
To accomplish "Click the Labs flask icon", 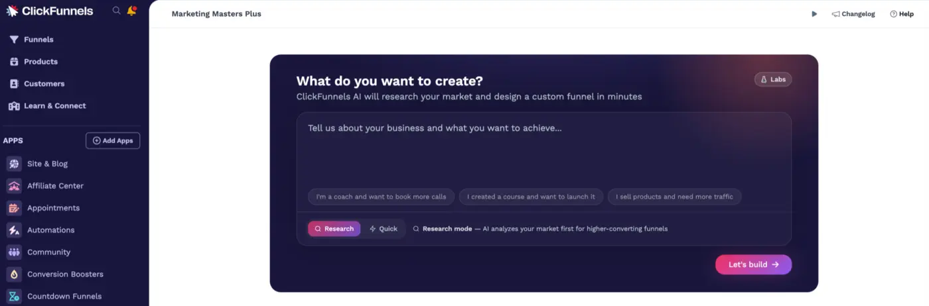I will click(x=764, y=79).
